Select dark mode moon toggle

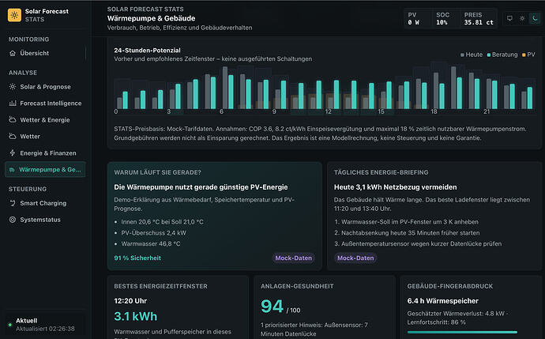tap(535, 18)
